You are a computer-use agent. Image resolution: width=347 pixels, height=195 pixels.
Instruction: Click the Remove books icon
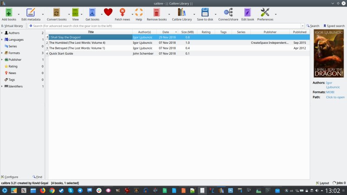tap(156, 12)
